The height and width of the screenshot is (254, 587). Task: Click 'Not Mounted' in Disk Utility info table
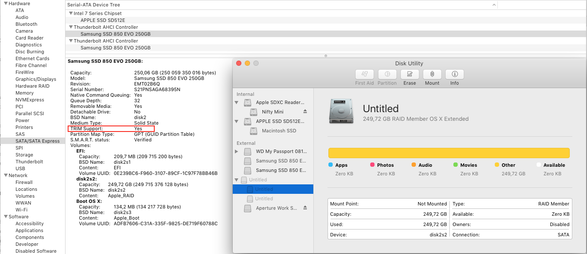[432, 204]
